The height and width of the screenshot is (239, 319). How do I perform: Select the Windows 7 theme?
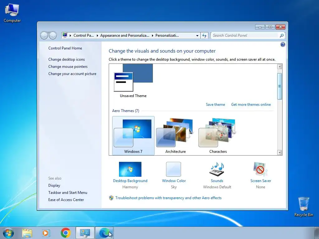[x=133, y=136]
